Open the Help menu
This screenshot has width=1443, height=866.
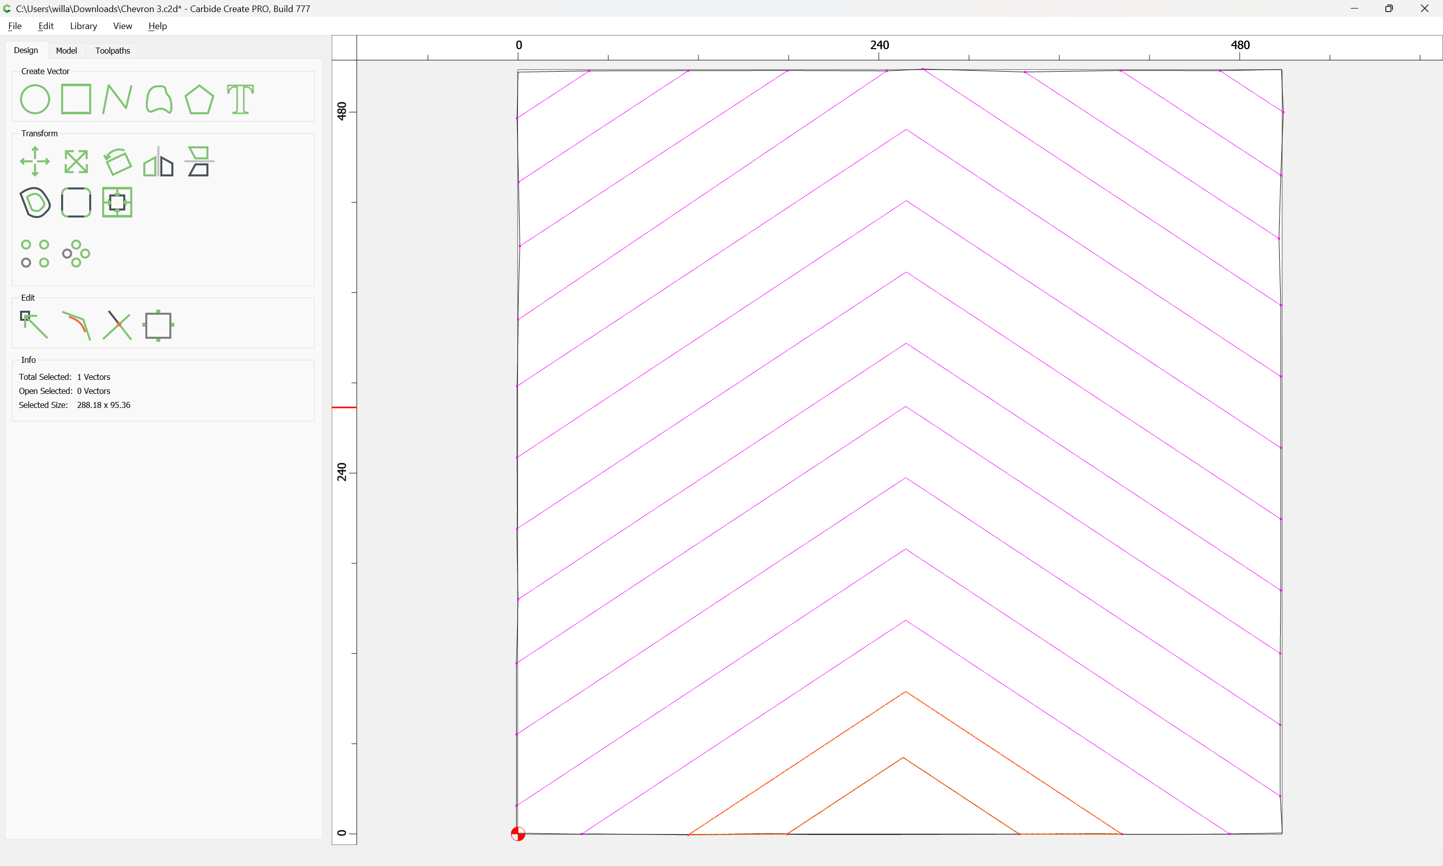point(157,26)
